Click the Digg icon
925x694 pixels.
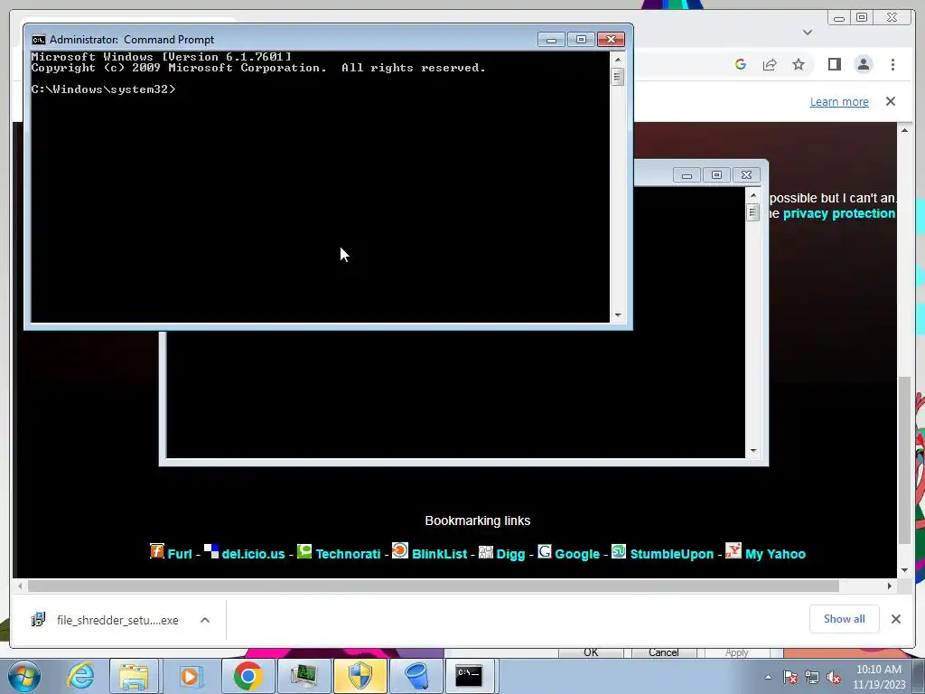[x=485, y=552]
